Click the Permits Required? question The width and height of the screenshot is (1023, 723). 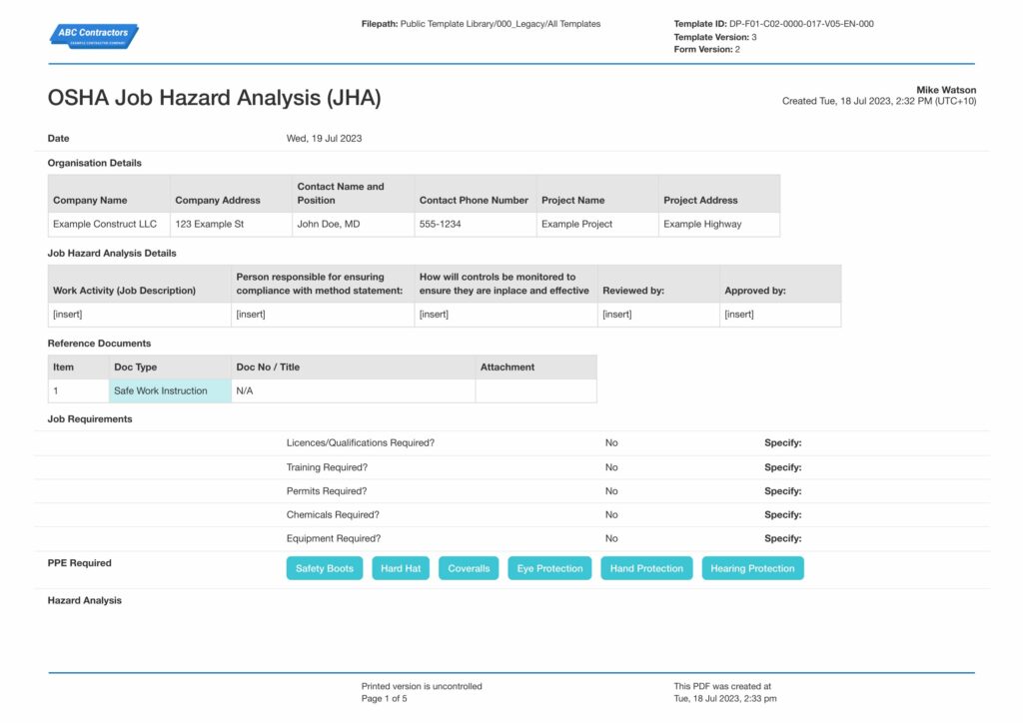[x=327, y=491]
